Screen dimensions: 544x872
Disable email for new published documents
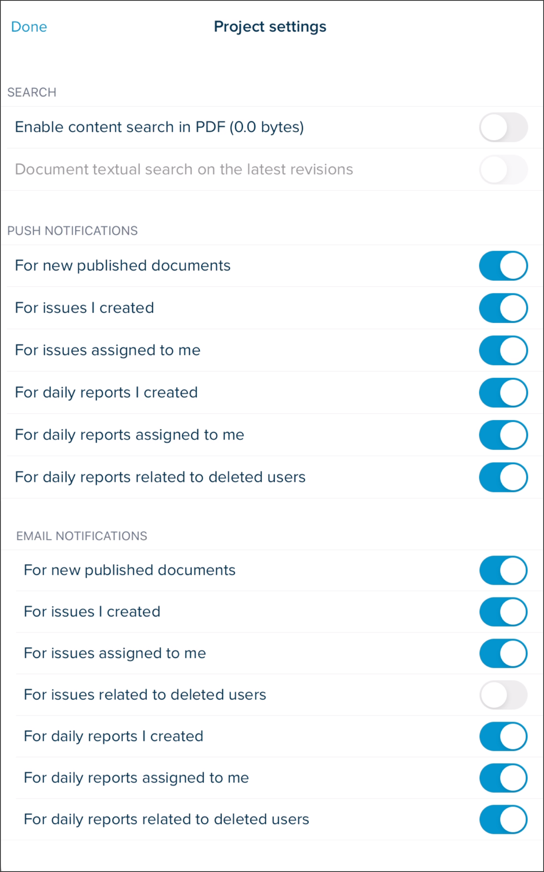pyautogui.click(x=504, y=570)
